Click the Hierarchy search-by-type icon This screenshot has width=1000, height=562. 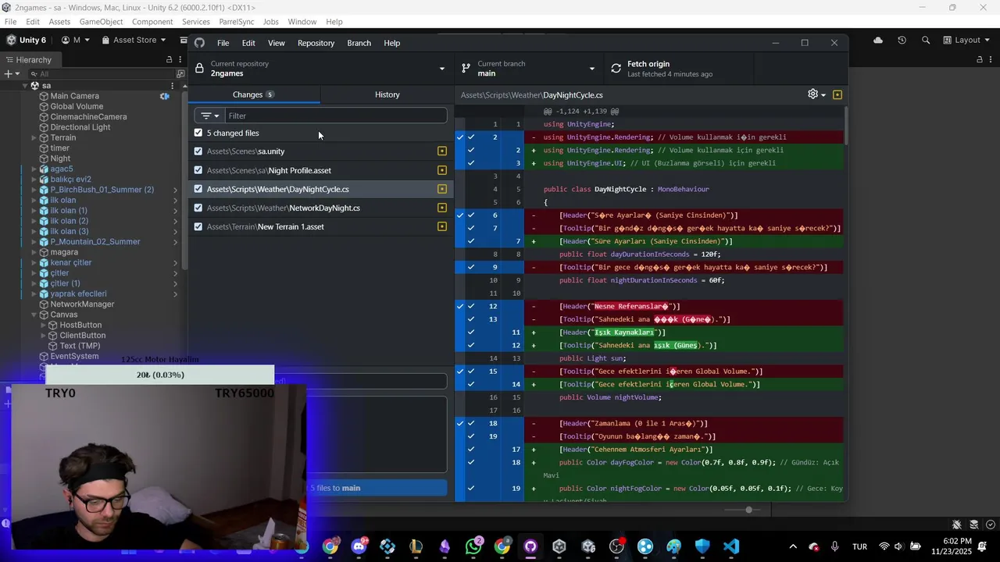pyautogui.click(x=180, y=73)
